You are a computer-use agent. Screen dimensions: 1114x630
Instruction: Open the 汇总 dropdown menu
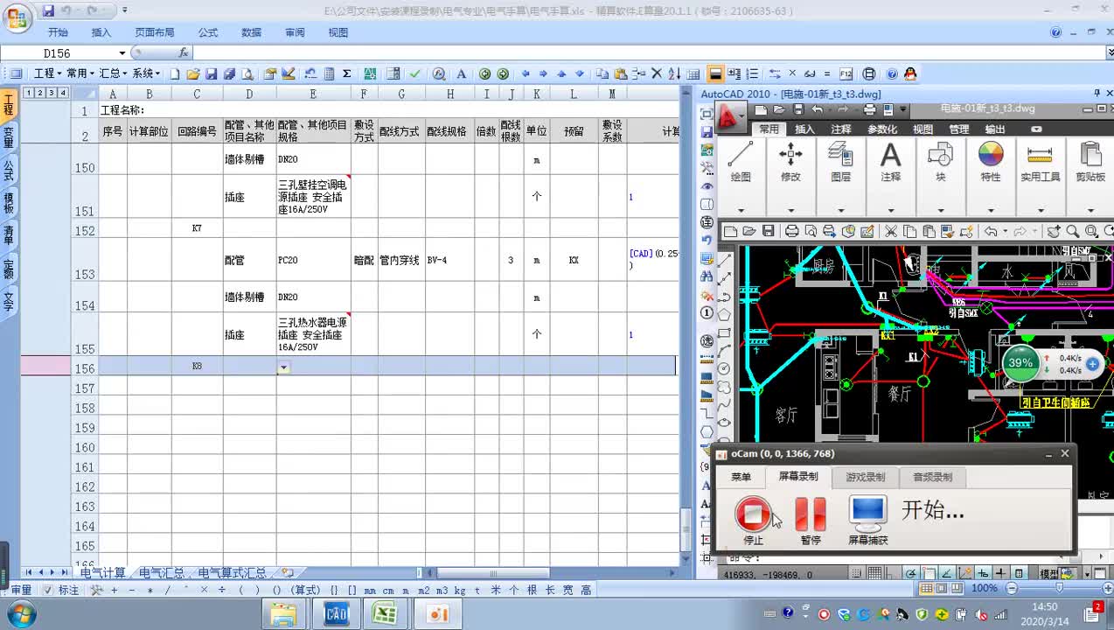[114, 74]
